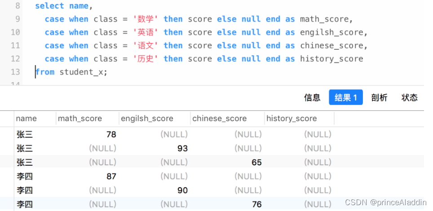The height and width of the screenshot is (211, 433).
Task: Click the '英语' string in the query
Action: pos(146,32)
